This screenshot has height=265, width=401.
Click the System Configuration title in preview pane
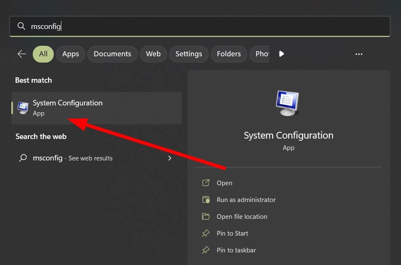[x=288, y=135]
